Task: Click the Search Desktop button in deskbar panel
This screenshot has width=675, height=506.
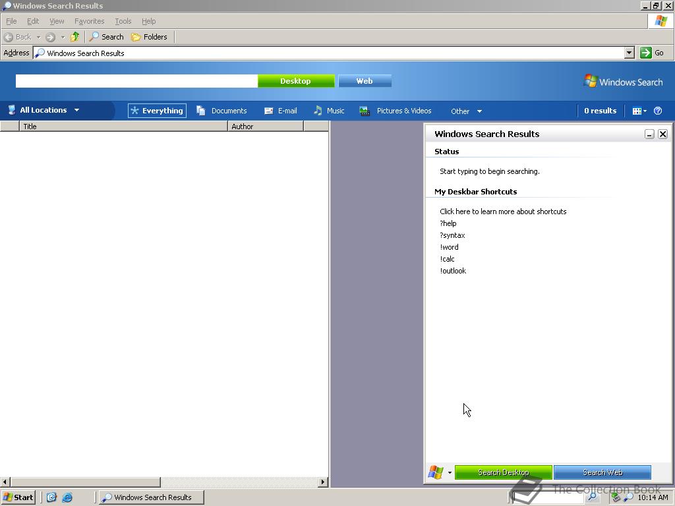Action: [503, 472]
